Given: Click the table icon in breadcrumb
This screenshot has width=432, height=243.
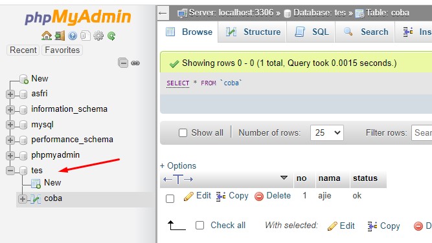Looking at the screenshot, I should [x=359, y=13].
